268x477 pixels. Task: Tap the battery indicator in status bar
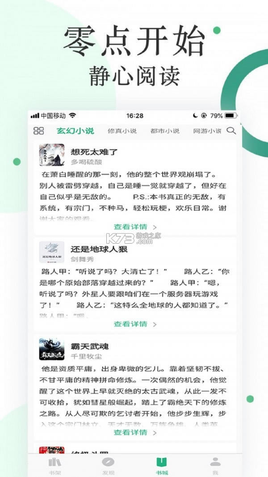231,116
